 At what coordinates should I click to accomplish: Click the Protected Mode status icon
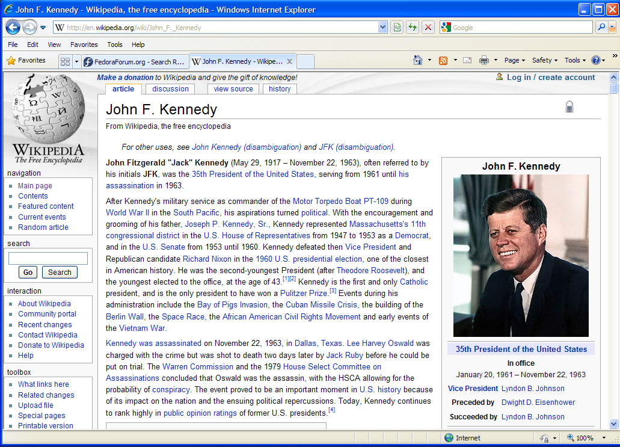544,438
